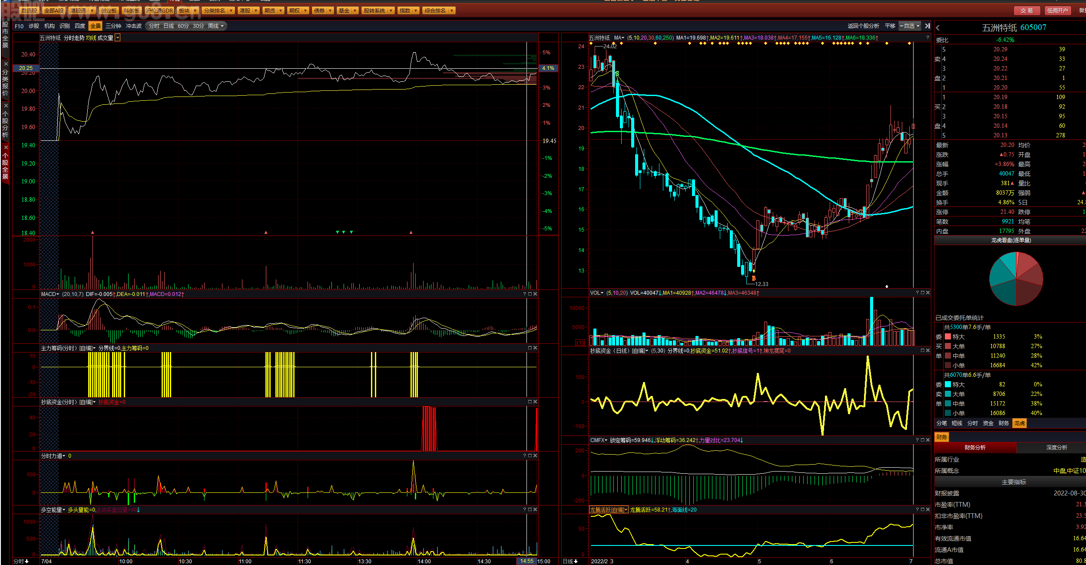This screenshot has width=1086, height=565.
Task: Close the 龙腾活跃 indicator panel
Action: point(928,509)
